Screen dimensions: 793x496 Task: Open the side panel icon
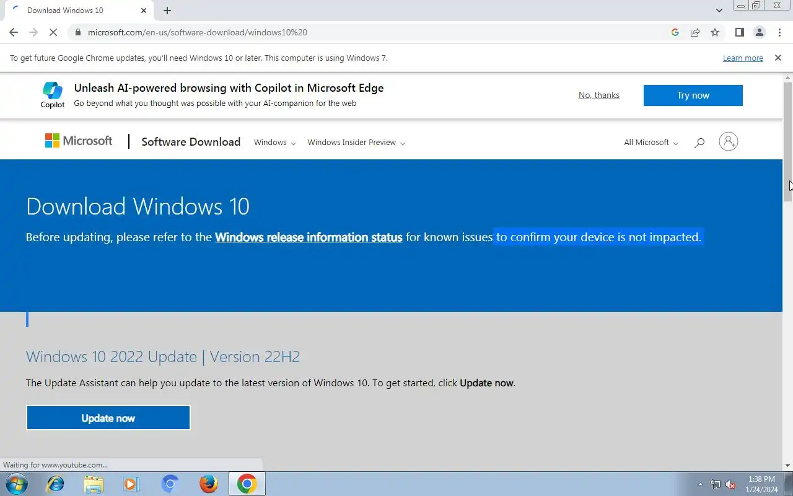pyautogui.click(x=739, y=32)
